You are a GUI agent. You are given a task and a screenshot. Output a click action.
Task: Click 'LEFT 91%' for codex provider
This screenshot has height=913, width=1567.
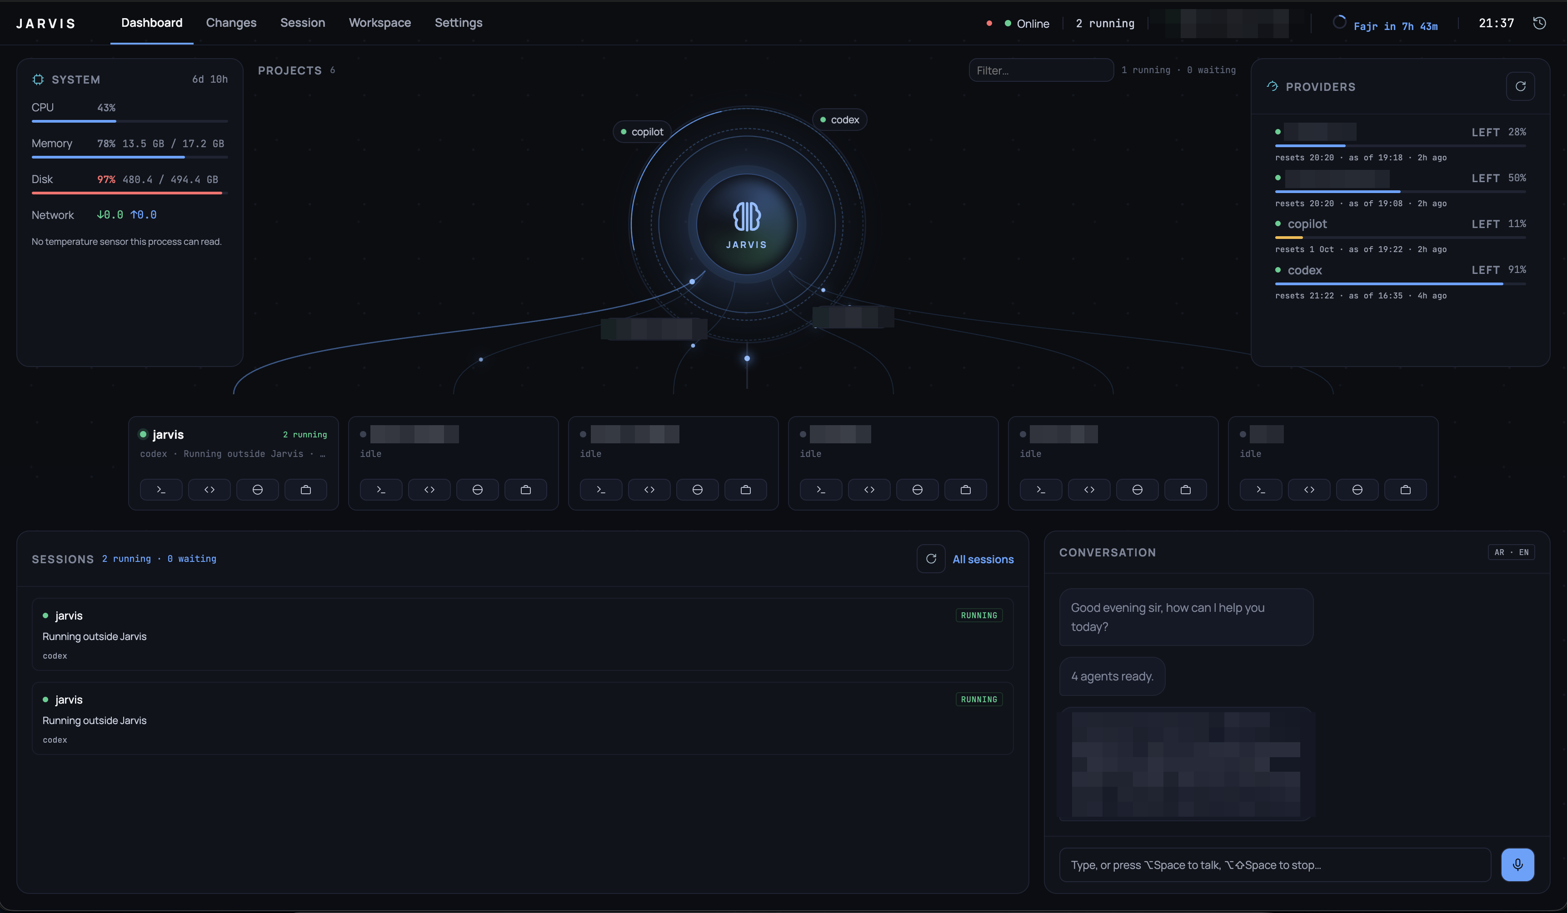click(x=1498, y=270)
